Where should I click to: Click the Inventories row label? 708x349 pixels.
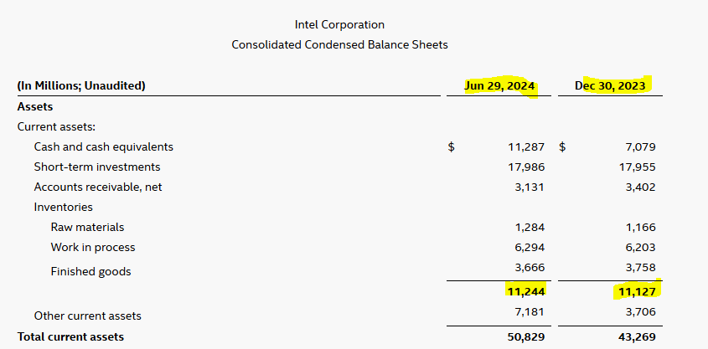pos(64,207)
